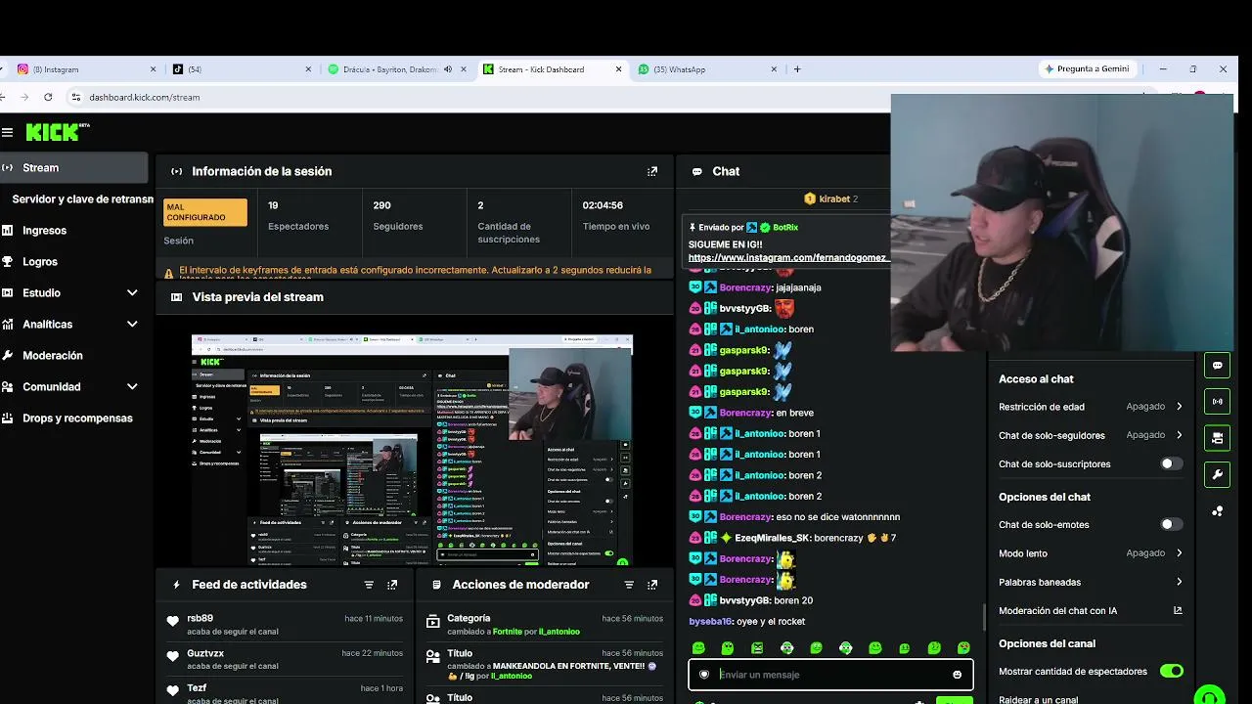Click the chat bubble icon in the right rail
Image resolution: width=1252 pixels, height=704 pixels.
click(x=1217, y=366)
